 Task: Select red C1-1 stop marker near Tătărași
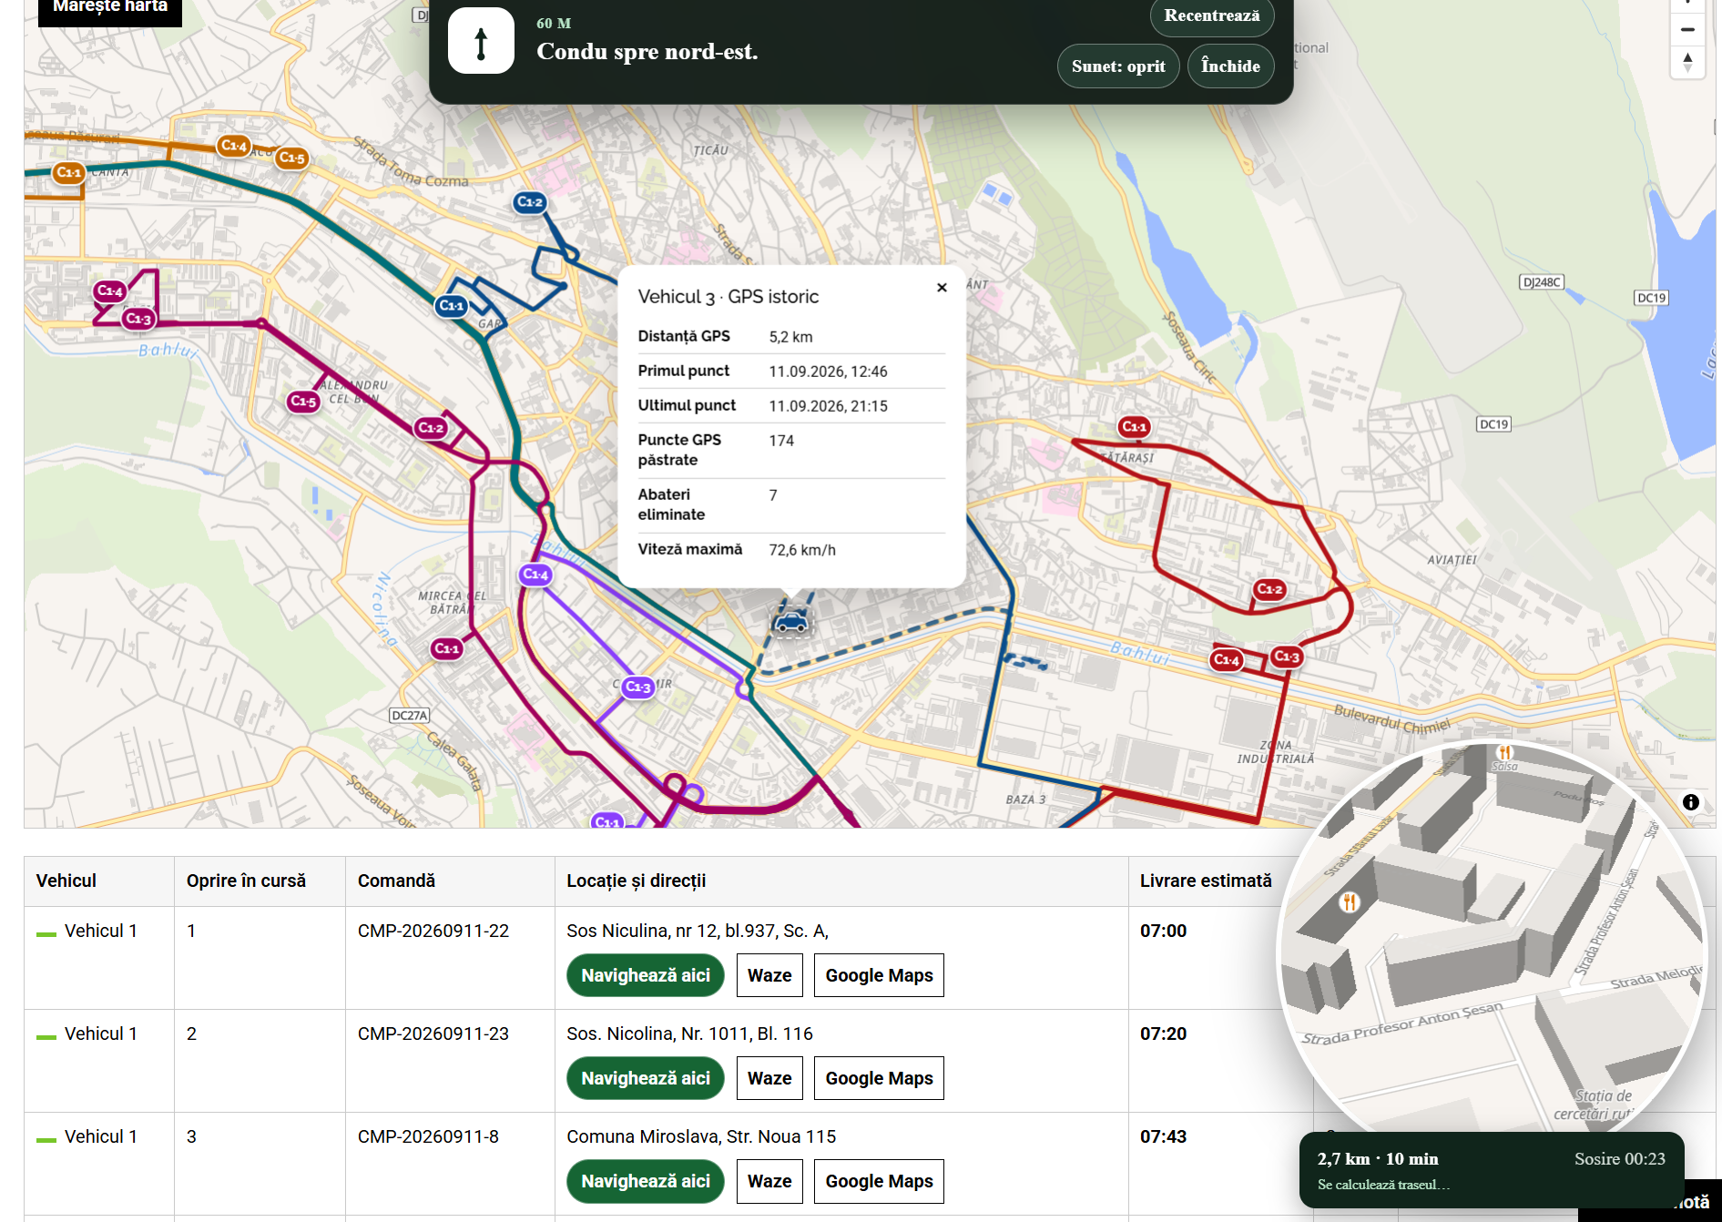pyautogui.click(x=1134, y=426)
